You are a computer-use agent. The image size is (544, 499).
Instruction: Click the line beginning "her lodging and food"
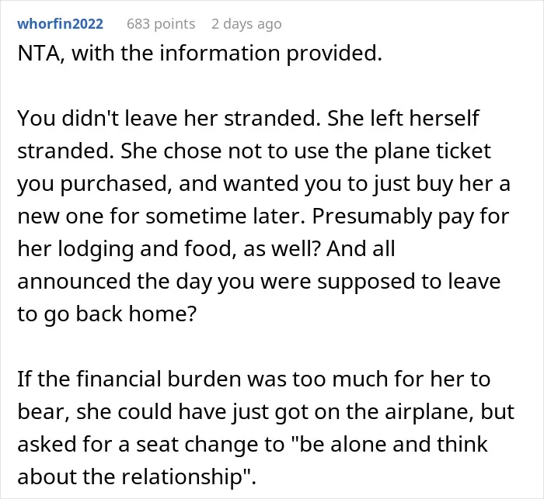[207, 249]
